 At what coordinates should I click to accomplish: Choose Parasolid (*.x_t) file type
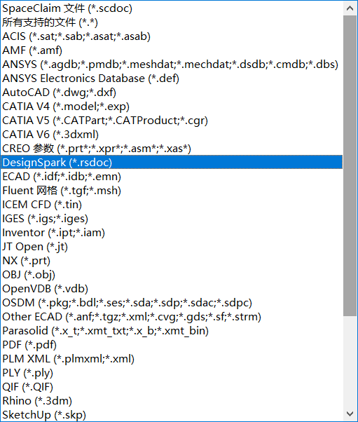point(172,330)
